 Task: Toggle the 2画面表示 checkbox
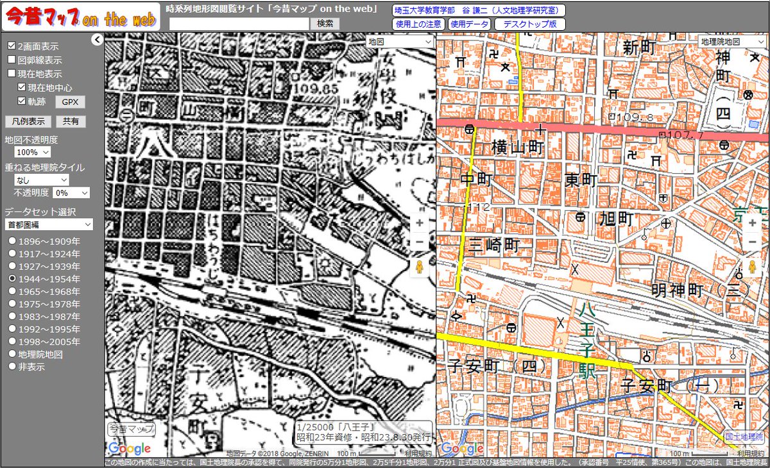(12, 46)
